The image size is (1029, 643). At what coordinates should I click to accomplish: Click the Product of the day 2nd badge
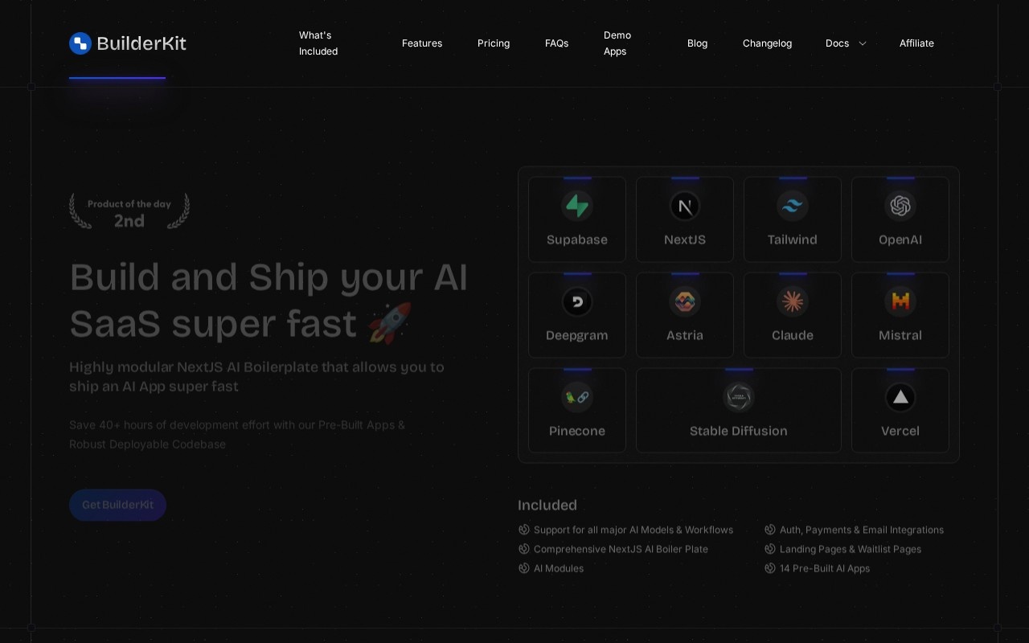point(129,212)
